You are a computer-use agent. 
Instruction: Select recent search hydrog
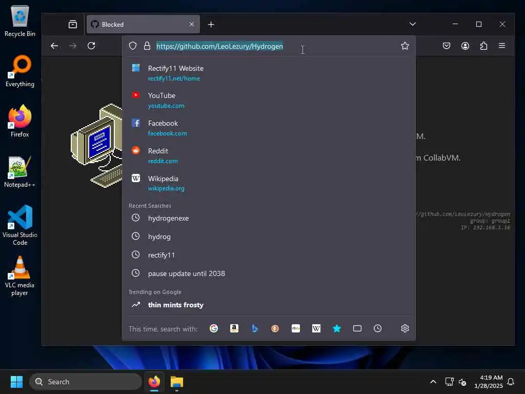[269, 237]
